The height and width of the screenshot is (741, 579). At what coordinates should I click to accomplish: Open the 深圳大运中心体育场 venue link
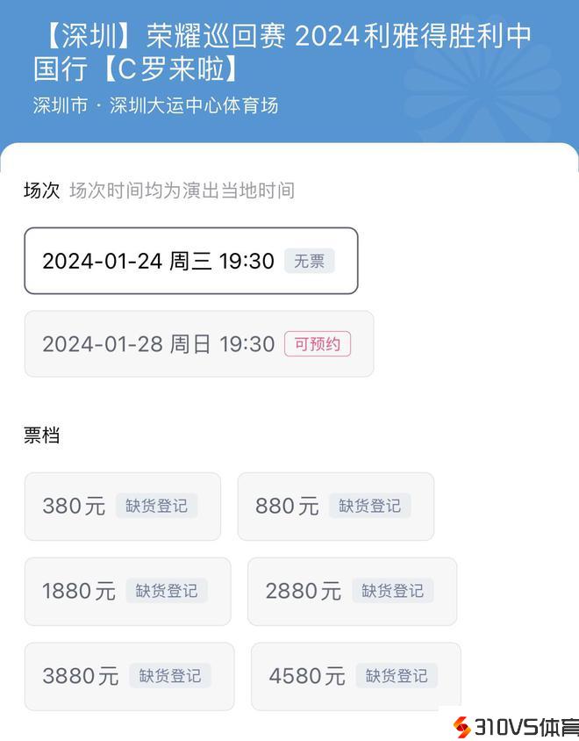(x=188, y=105)
